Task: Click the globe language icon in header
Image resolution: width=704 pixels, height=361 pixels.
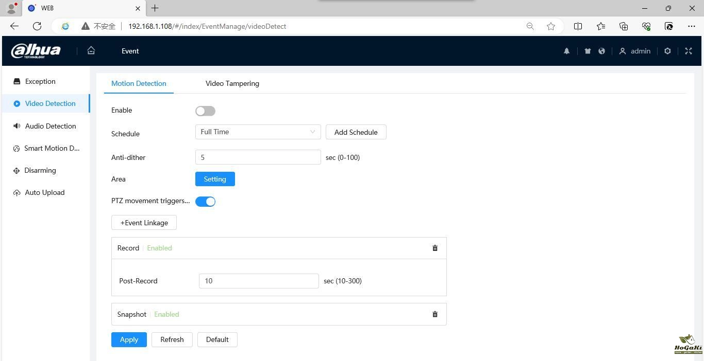Action: point(601,51)
